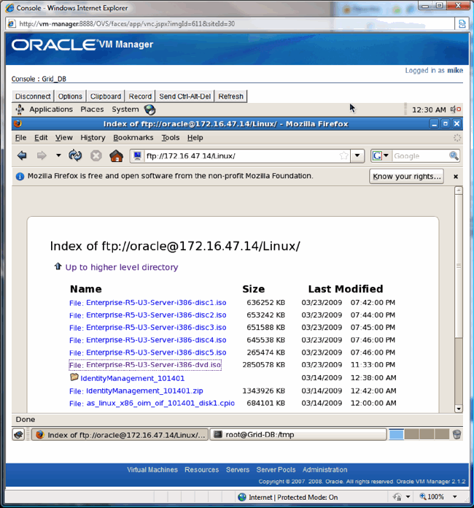Click the Server Pools footer link

[x=276, y=470]
